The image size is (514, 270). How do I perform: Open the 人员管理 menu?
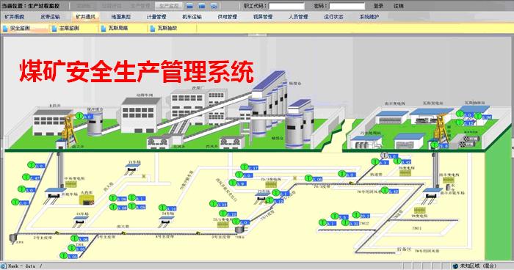point(298,17)
